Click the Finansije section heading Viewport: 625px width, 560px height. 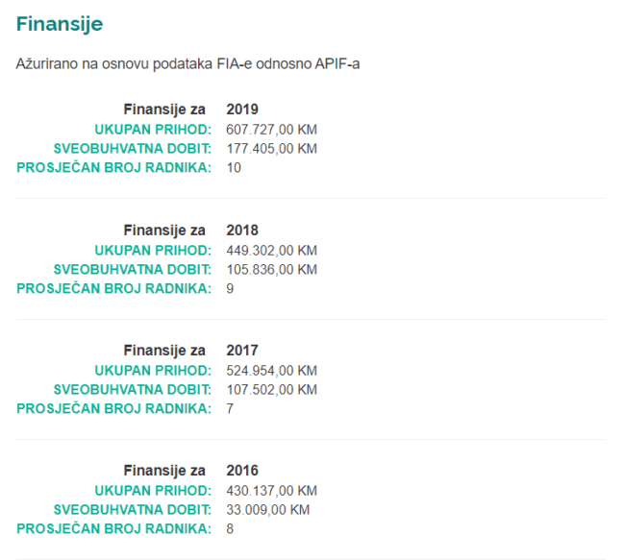point(59,23)
